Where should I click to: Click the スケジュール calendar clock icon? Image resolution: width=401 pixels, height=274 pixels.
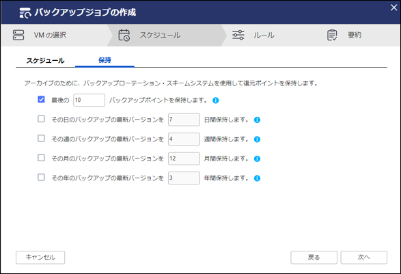coord(124,35)
